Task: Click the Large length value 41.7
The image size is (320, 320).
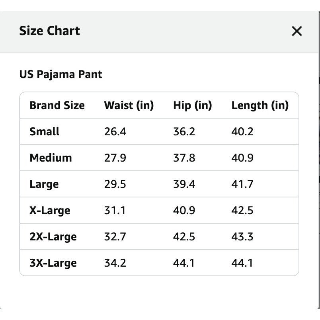Action: (242, 184)
